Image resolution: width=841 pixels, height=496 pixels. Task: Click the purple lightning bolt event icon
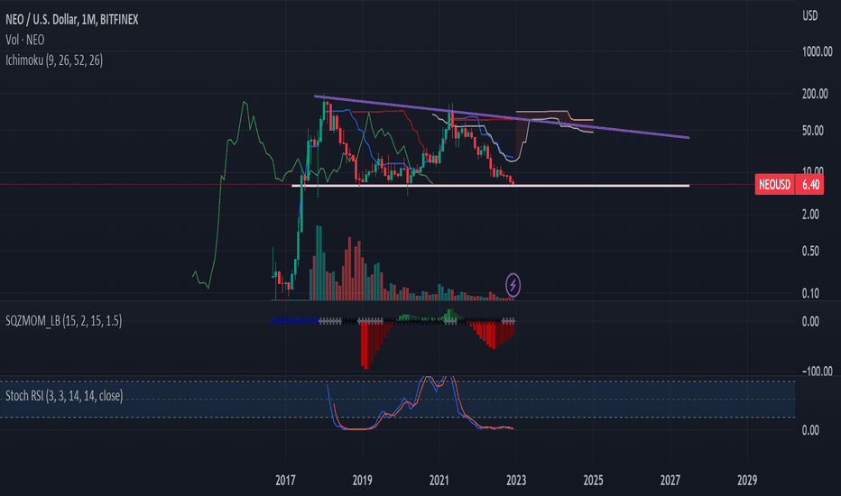pyautogui.click(x=513, y=285)
